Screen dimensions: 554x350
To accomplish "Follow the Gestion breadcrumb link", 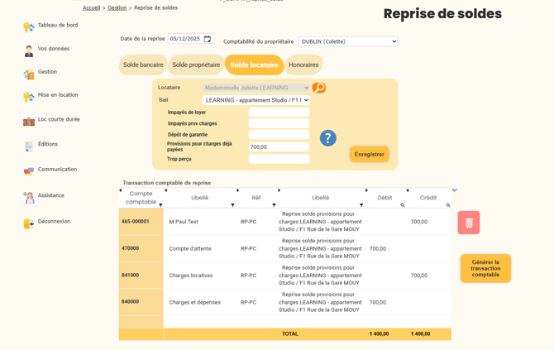I will click(117, 7).
